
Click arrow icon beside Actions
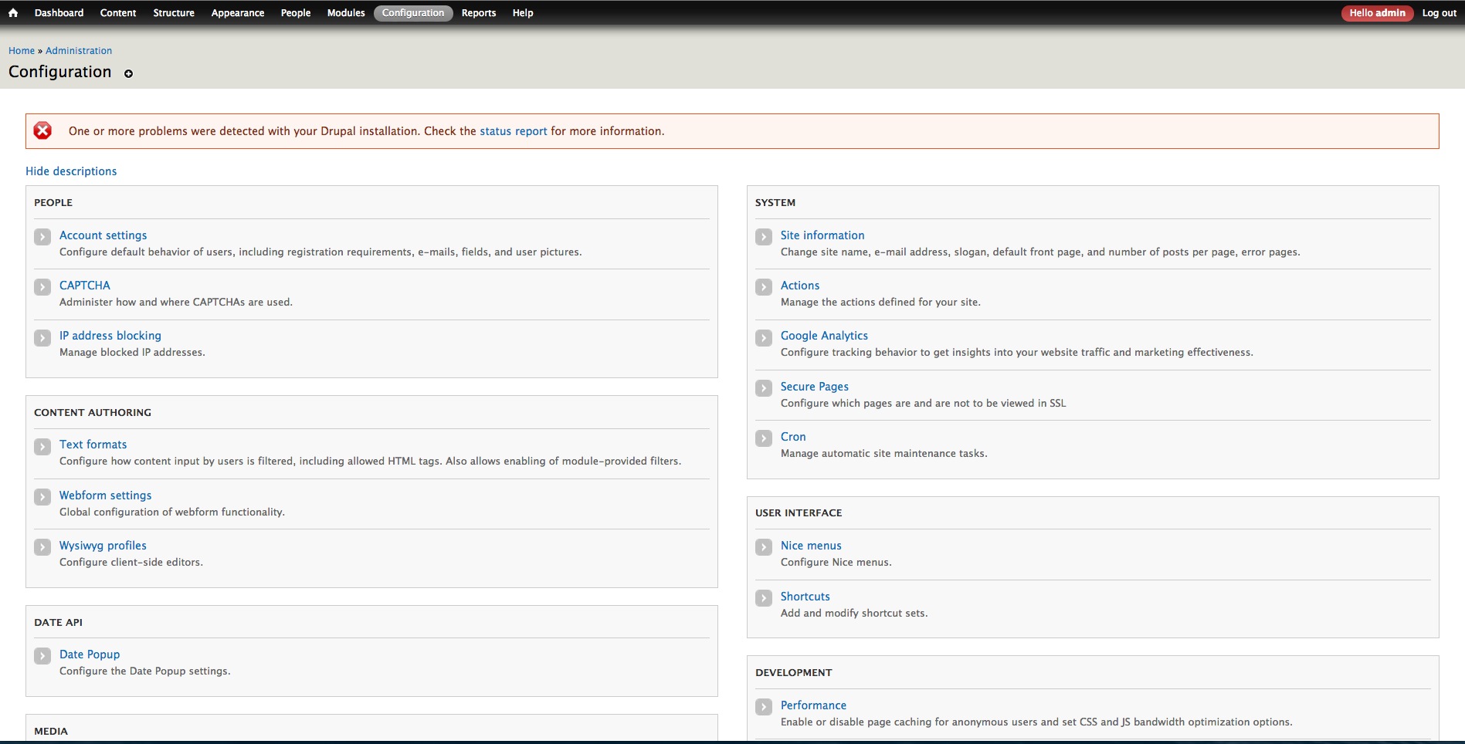coord(764,286)
